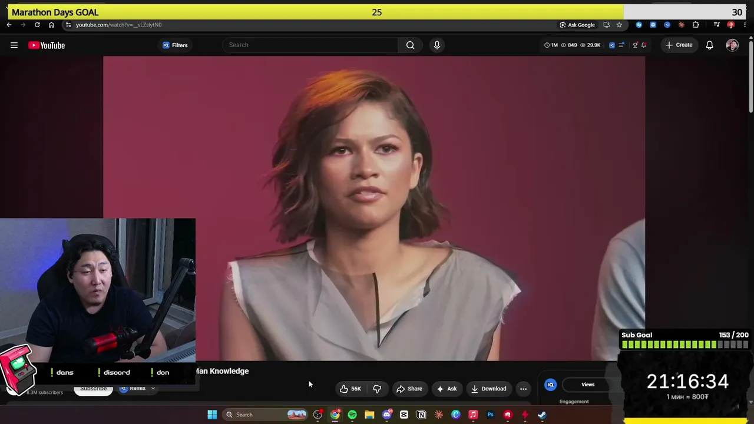The width and height of the screenshot is (754, 424).
Task: Switch to Chrome in taskbar
Action: click(x=335, y=415)
